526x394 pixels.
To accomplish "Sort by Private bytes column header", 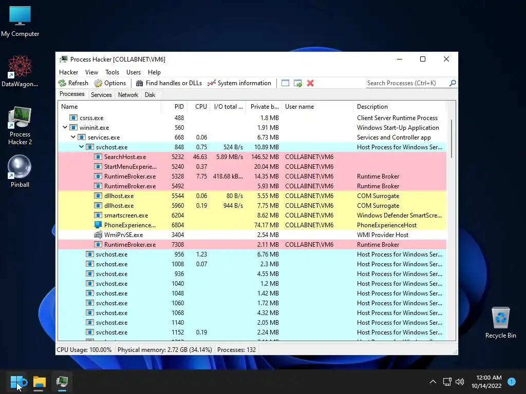I will coord(264,107).
